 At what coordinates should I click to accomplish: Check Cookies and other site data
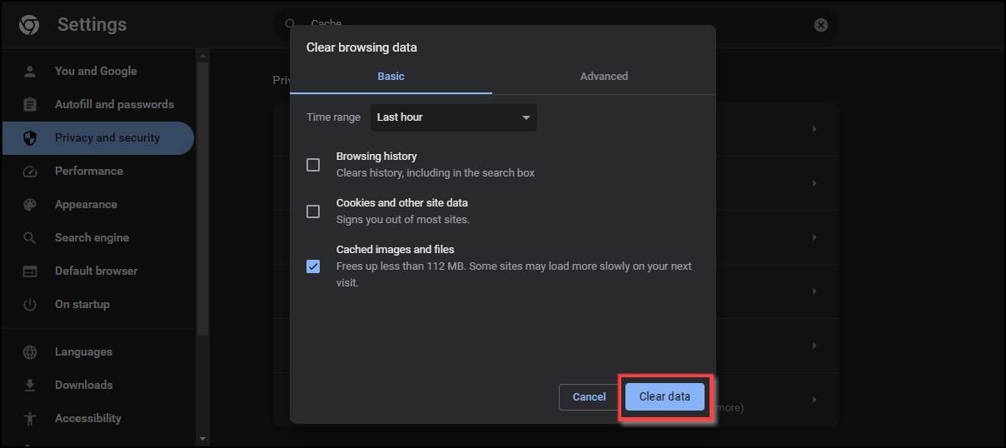pyautogui.click(x=313, y=212)
